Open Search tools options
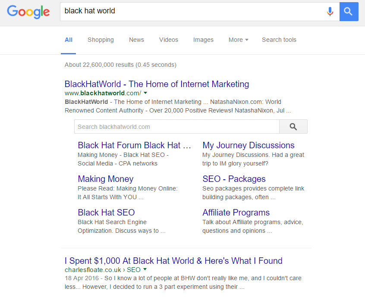Screen dimensions: 365x297 click(279, 40)
